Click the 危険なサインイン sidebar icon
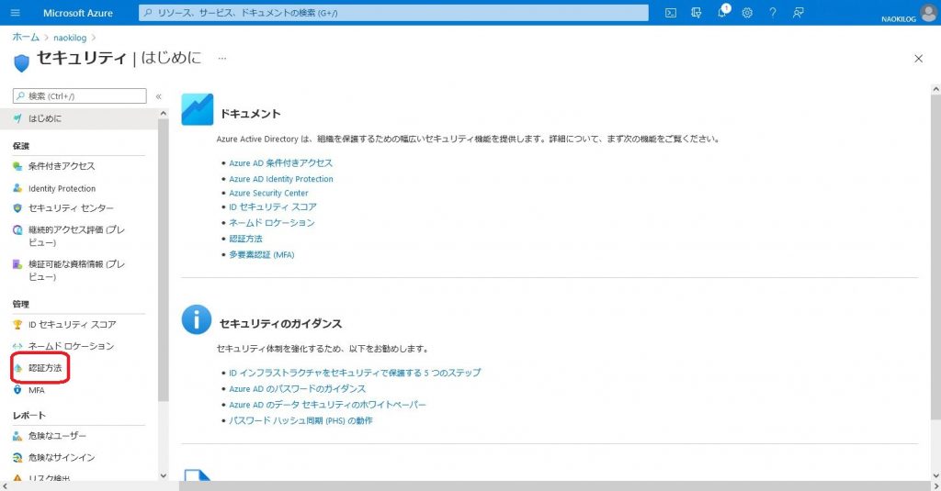The width and height of the screenshot is (941, 491). click(x=17, y=457)
